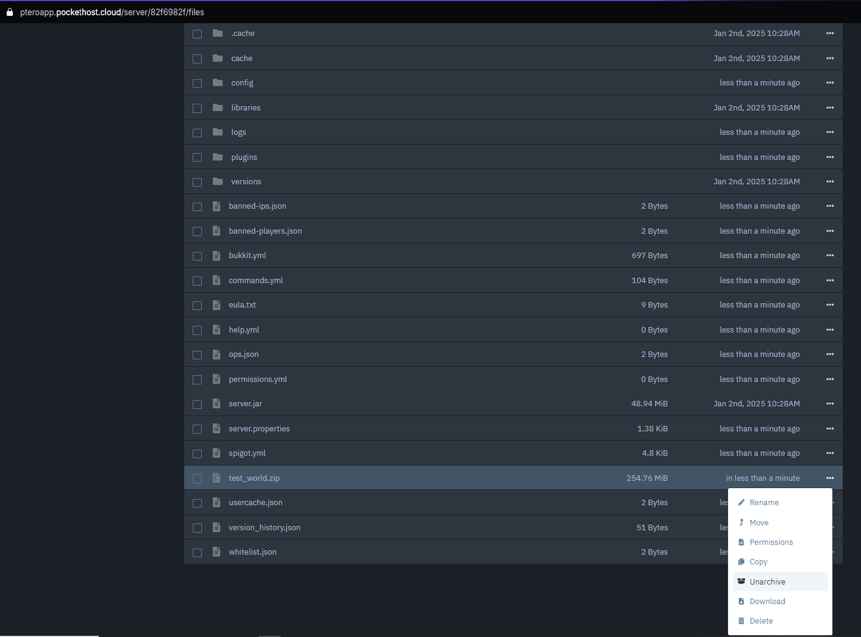This screenshot has width=861, height=637.
Task: Click the 48.94 MiB size of server.jar
Action: [649, 403]
